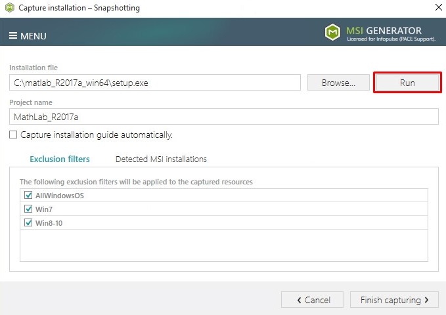Close the Capture installation window
The image size is (446, 315).
[439, 7]
